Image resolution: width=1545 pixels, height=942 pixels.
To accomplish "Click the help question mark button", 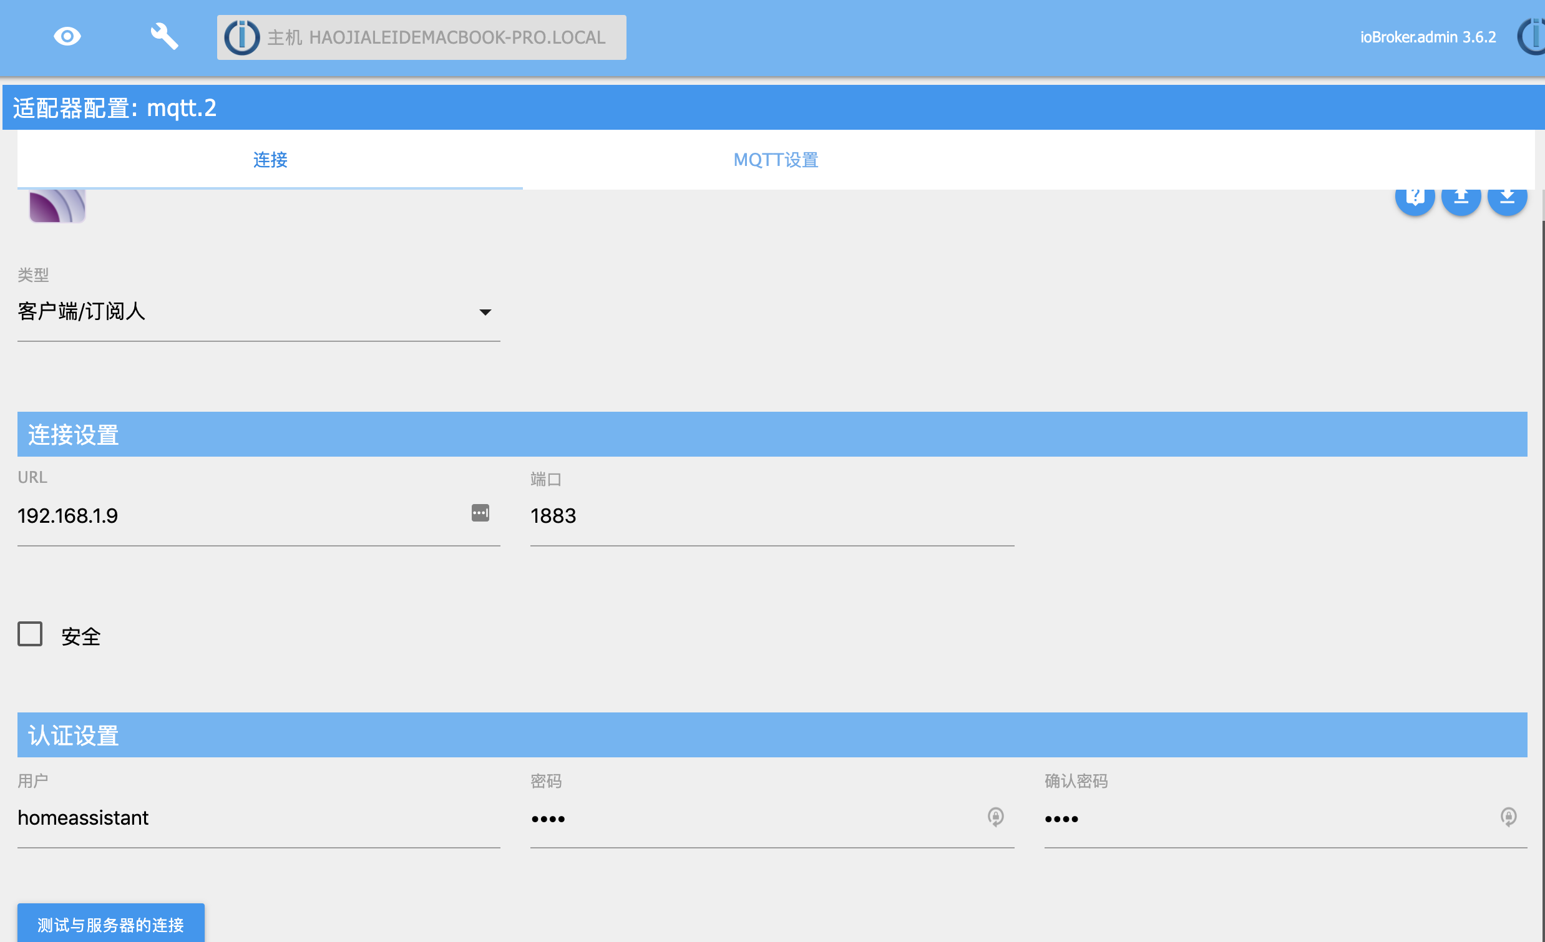I will click(x=1415, y=198).
